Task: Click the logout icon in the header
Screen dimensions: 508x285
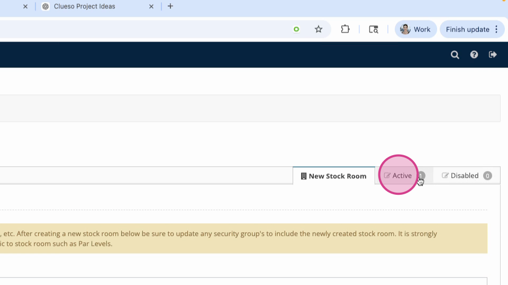Action: click(493, 54)
